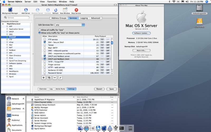Viewport: 211px width, 132px height.
Task: Enable the Mail: SMTP checkbox
Action: point(45,48)
